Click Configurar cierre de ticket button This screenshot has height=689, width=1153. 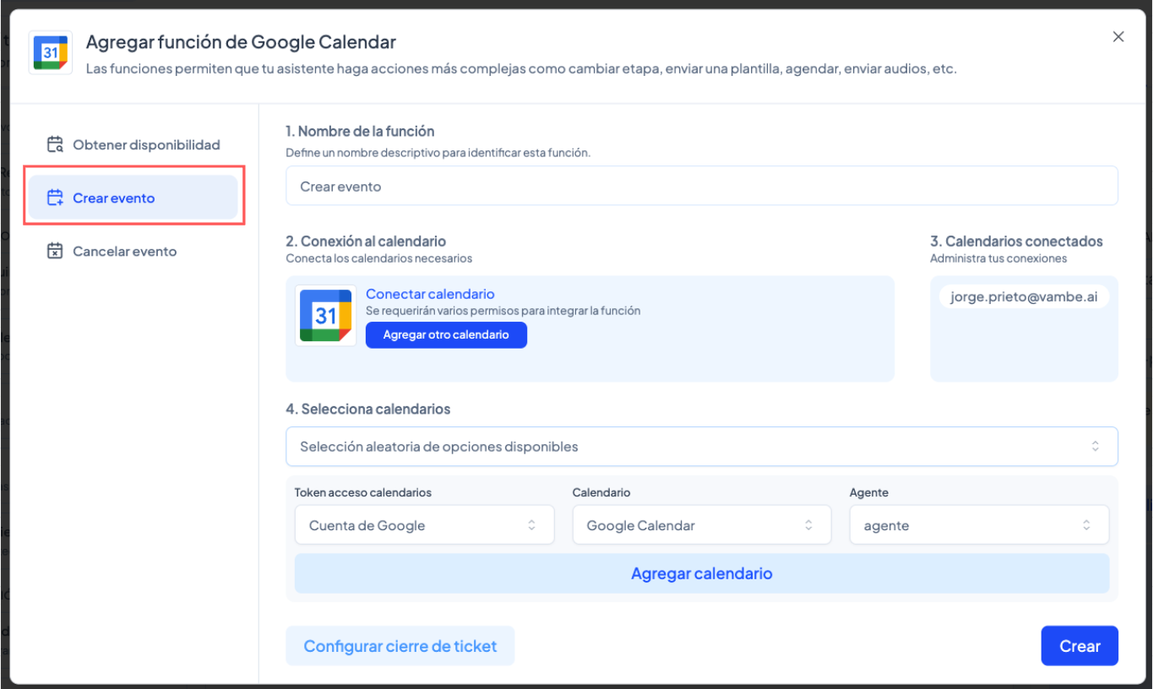coord(400,646)
